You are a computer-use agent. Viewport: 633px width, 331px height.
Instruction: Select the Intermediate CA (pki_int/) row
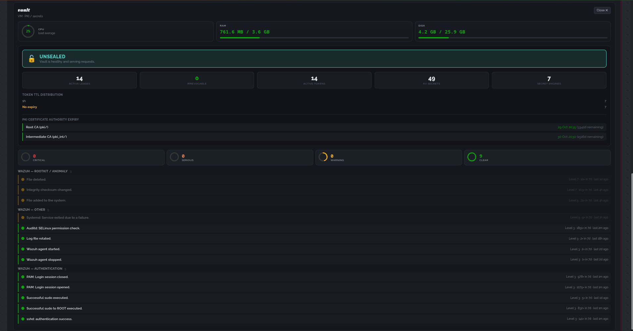tap(314, 137)
